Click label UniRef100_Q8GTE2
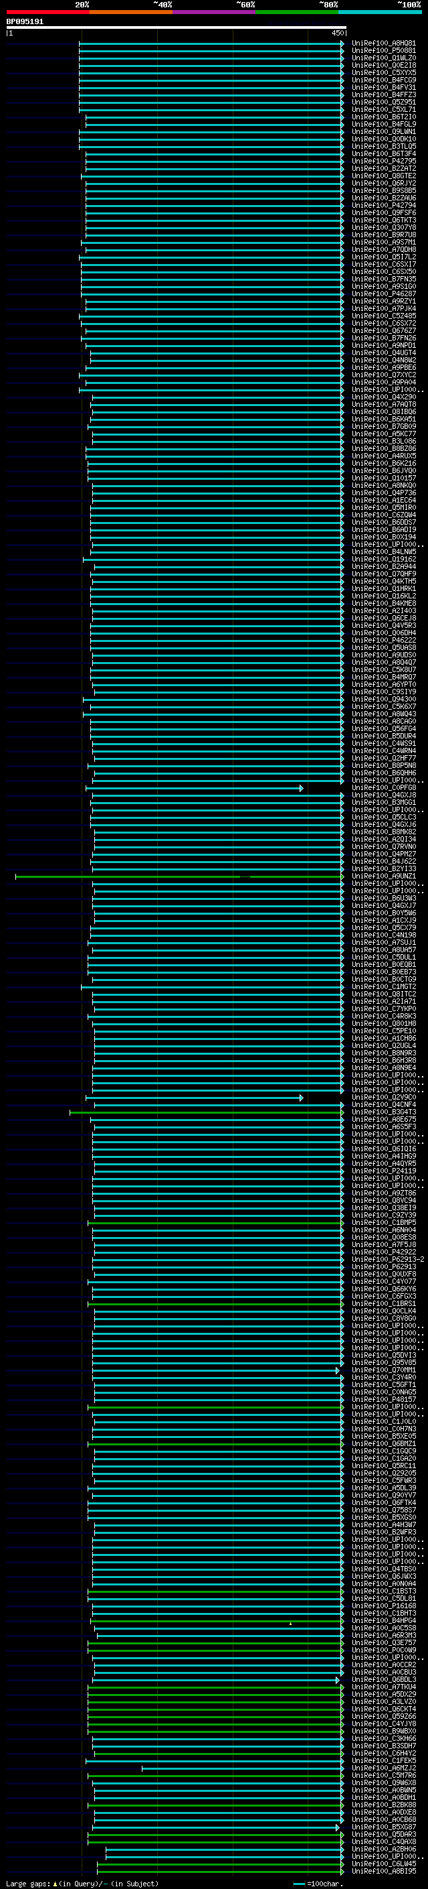 [x=383, y=176]
